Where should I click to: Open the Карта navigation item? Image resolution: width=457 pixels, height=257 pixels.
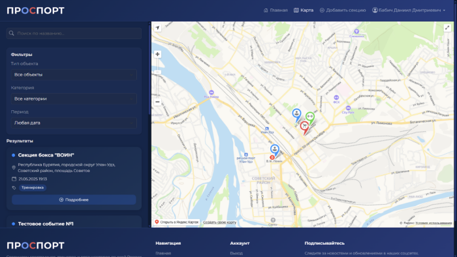(x=304, y=10)
